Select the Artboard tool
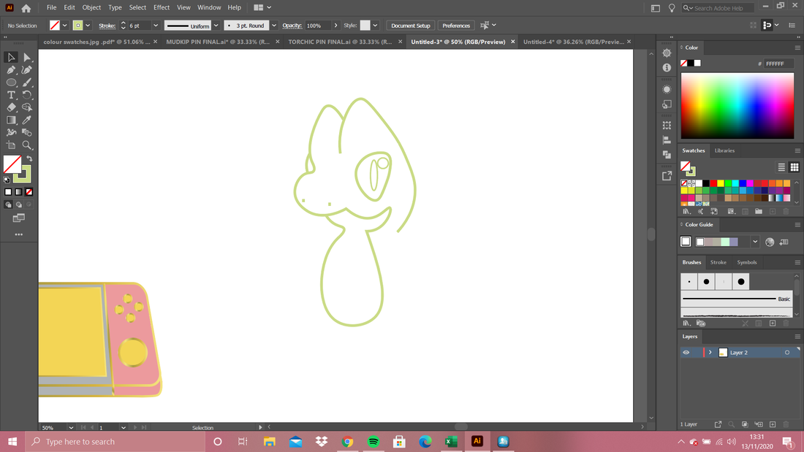This screenshot has height=452, width=804. tap(11, 145)
